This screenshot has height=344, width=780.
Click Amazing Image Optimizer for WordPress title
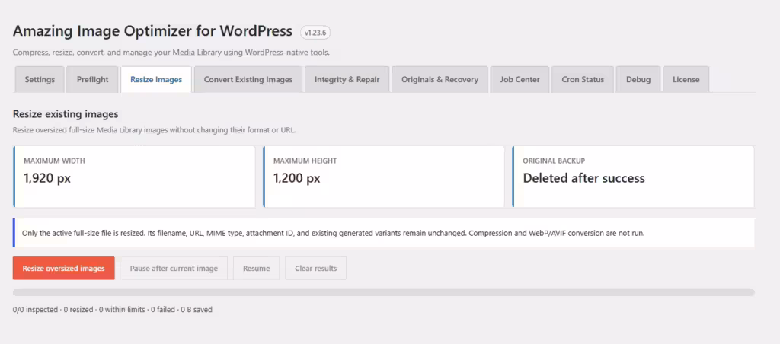point(152,31)
